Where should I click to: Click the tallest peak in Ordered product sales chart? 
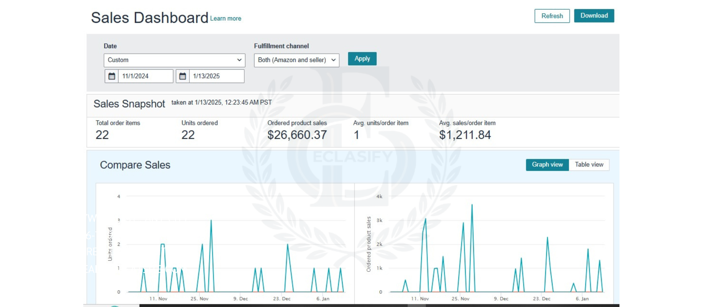coord(472,205)
